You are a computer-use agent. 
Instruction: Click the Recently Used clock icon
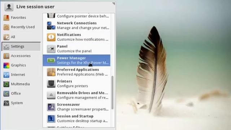click(x=6, y=27)
